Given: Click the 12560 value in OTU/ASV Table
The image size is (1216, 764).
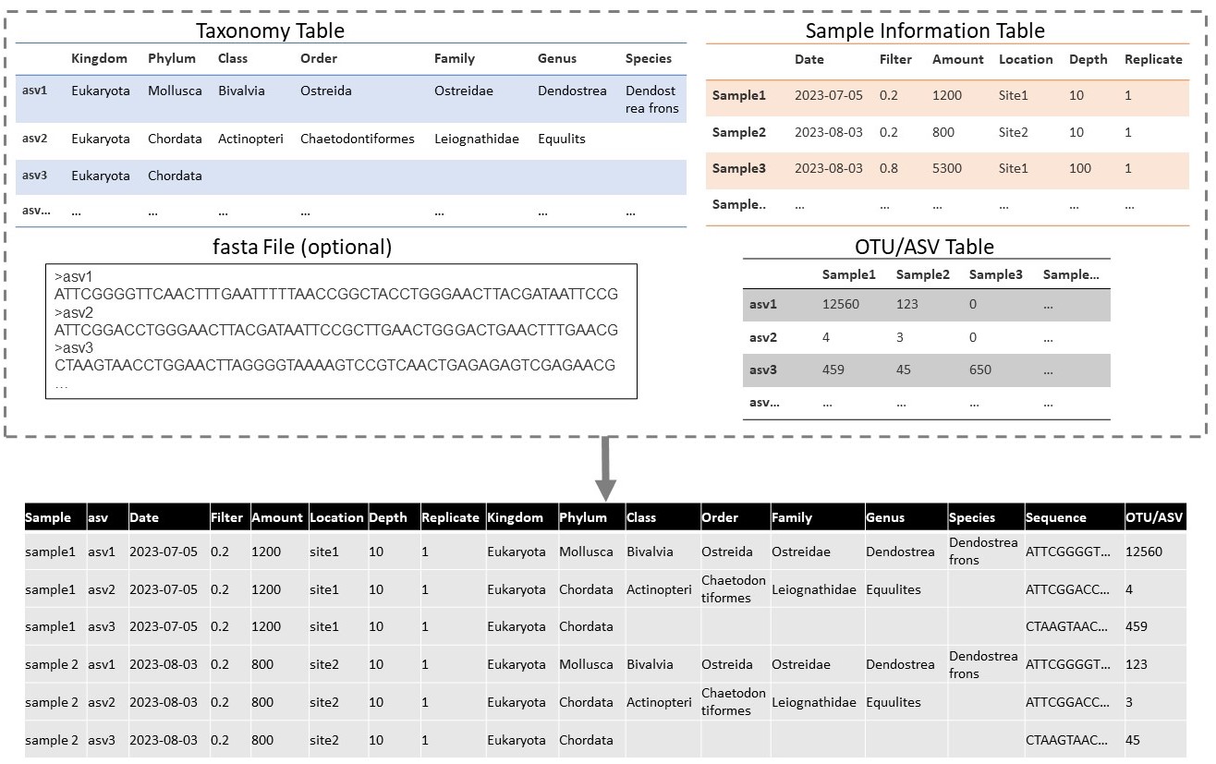Looking at the screenshot, I should (840, 304).
